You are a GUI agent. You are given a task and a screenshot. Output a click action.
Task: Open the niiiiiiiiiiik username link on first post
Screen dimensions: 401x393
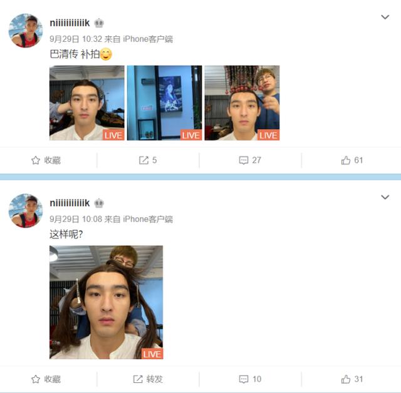70,23
